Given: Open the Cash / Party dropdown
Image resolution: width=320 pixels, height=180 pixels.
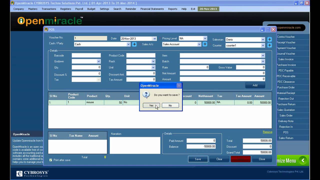Looking at the screenshot, I should (x=128, y=44).
